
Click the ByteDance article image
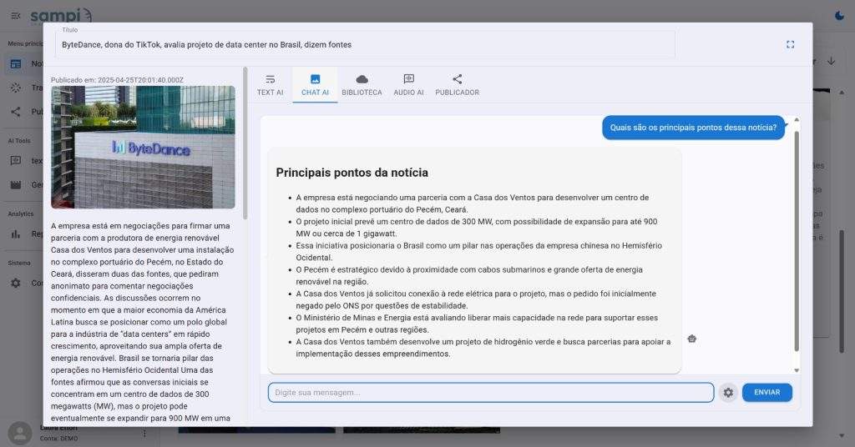(143, 147)
